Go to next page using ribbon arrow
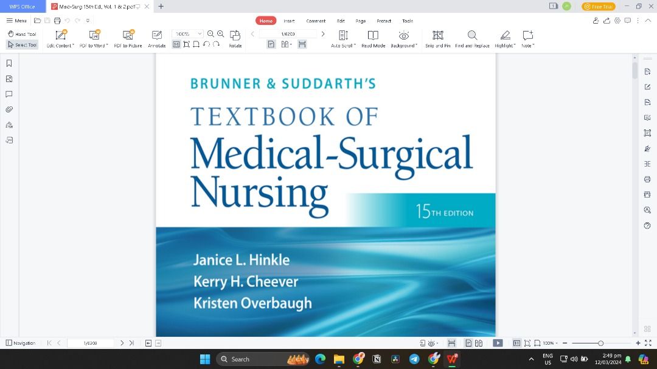Screen dimensions: 657x369 pyautogui.click(x=322, y=34)
